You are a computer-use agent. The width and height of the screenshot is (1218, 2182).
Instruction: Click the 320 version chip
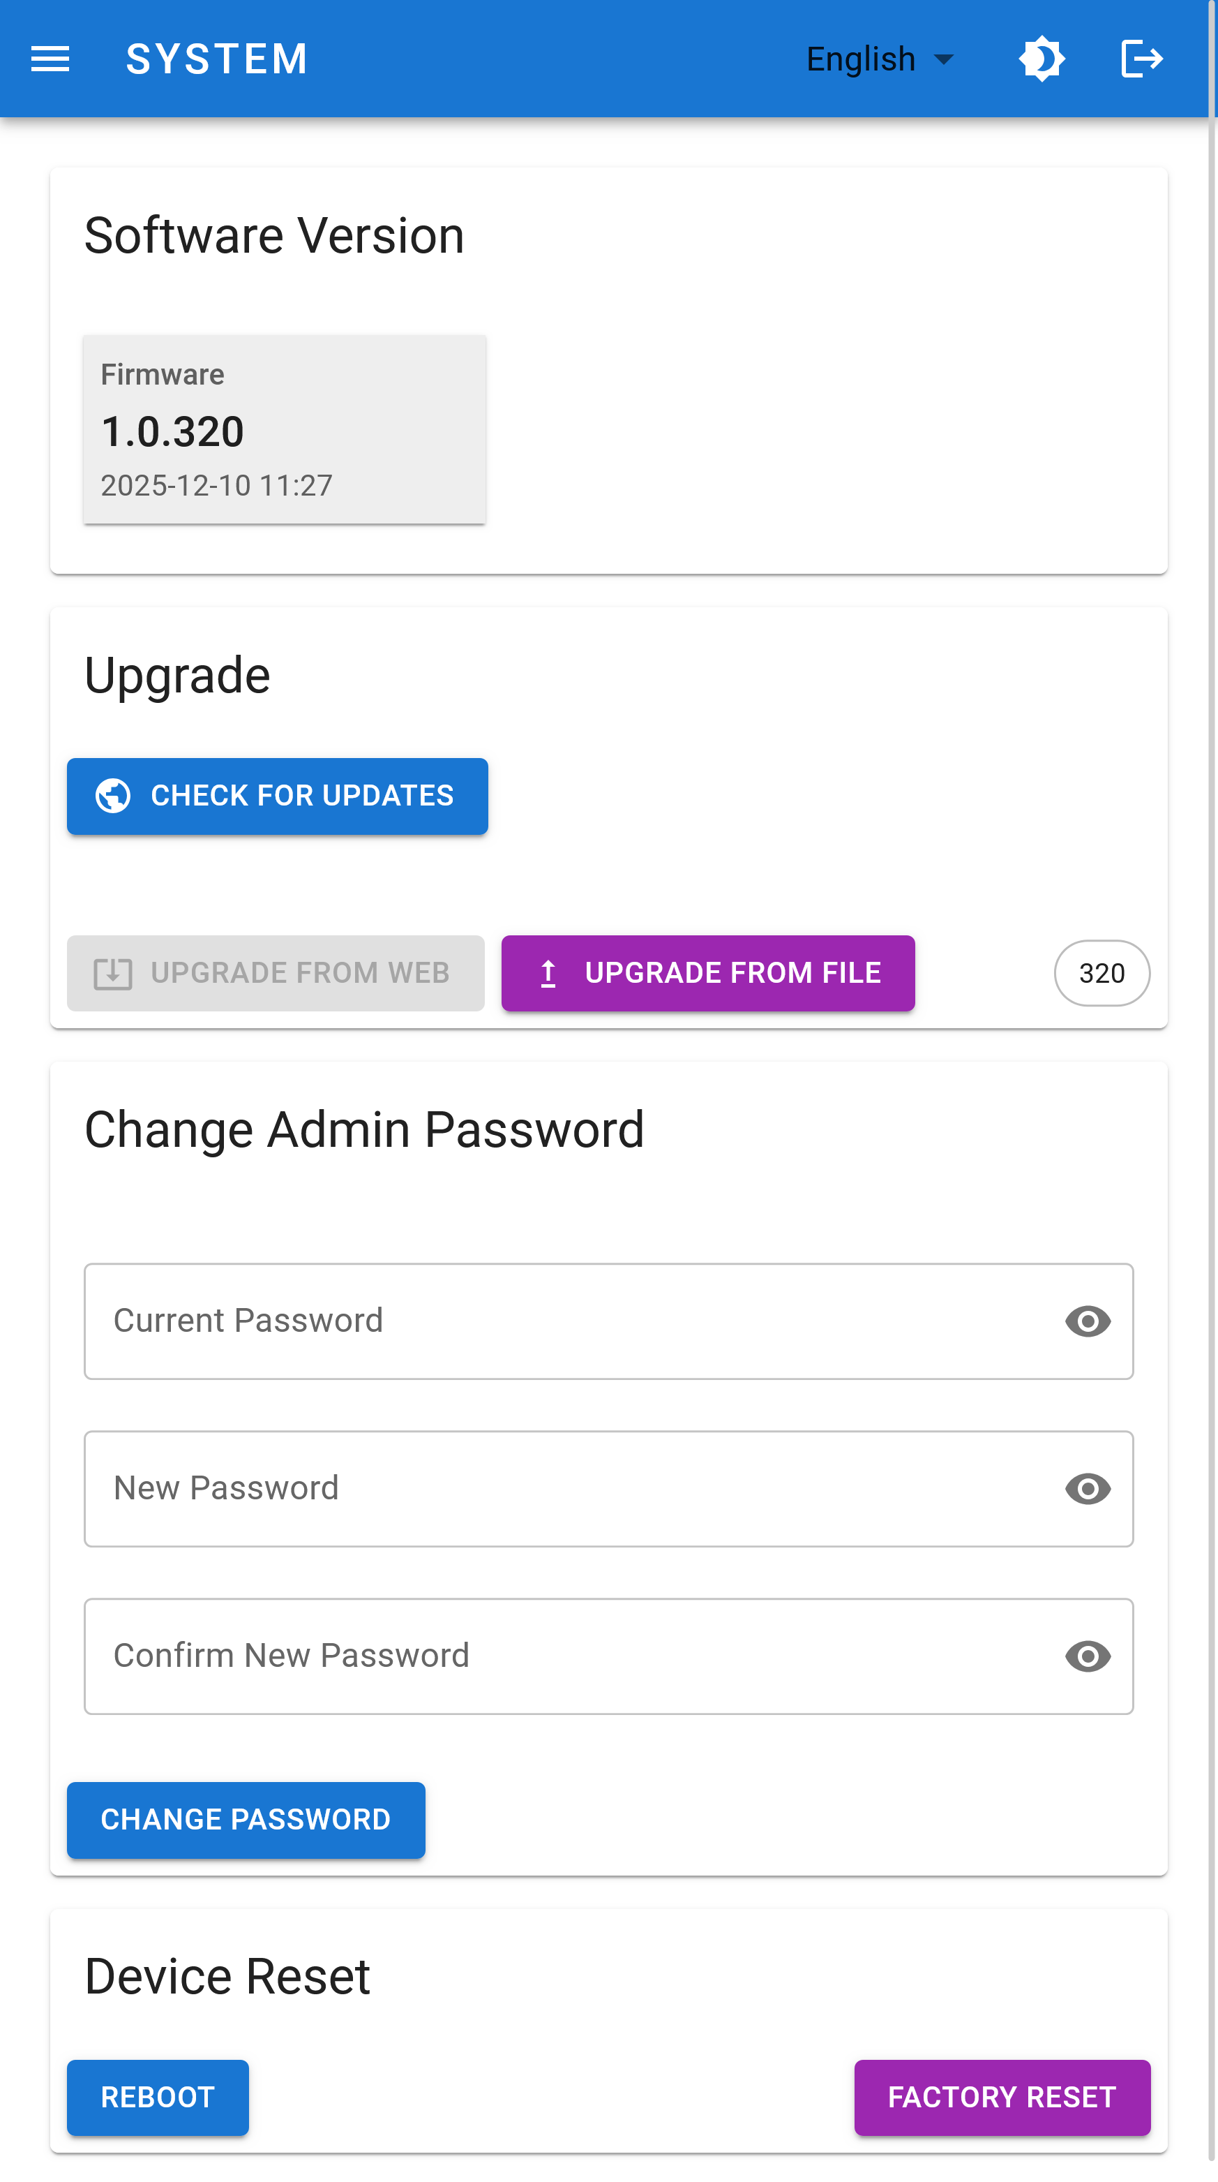pyautogui.click(x=1102, y=972)
